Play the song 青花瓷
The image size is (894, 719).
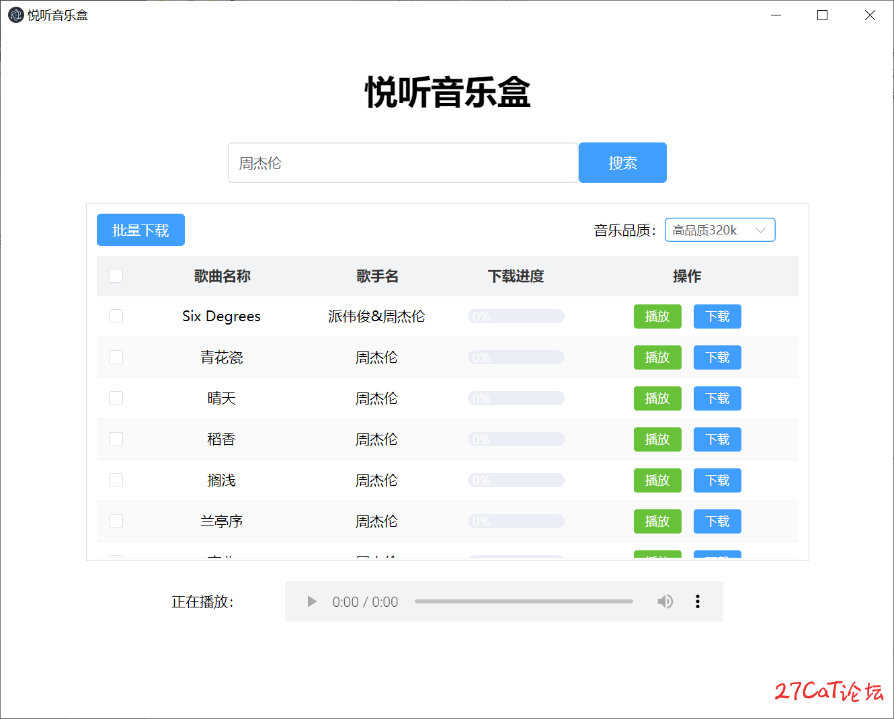coord(657,357)
